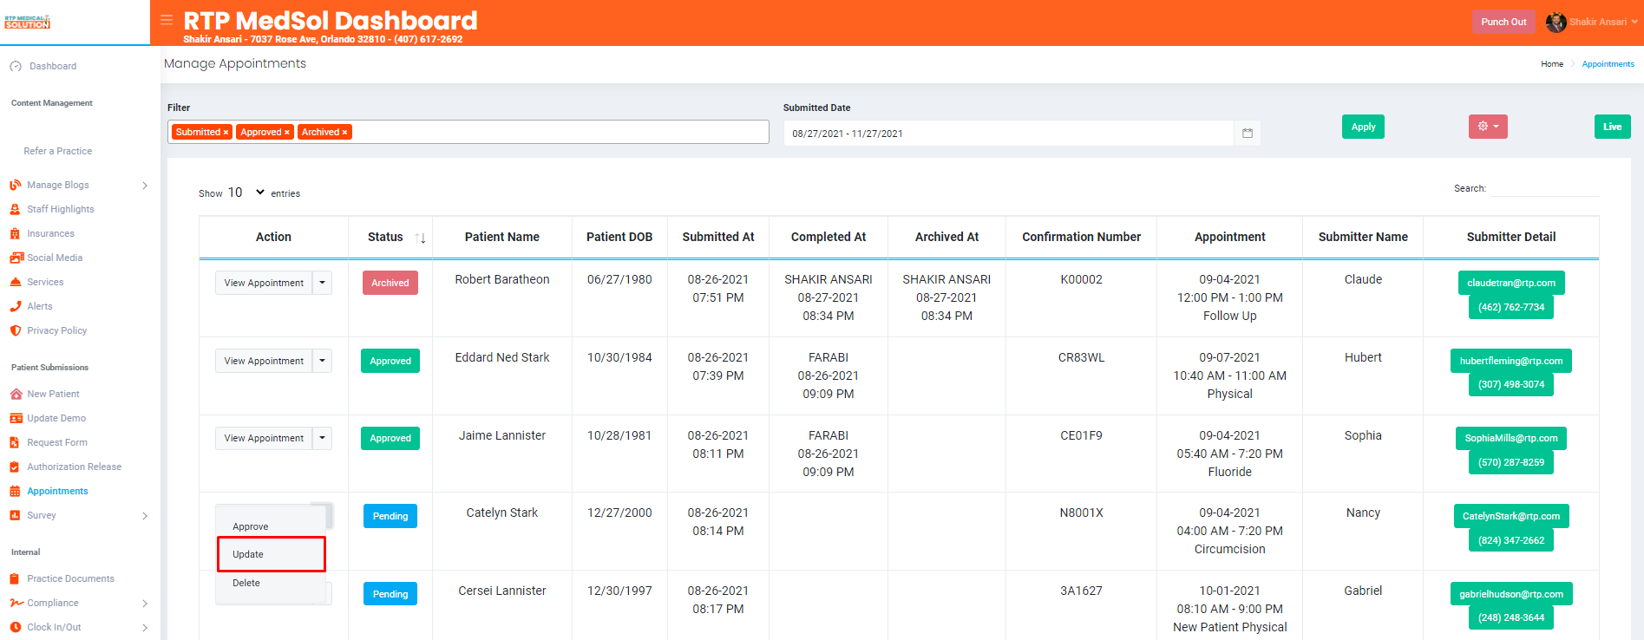The height and width of the screenshot is (640, 1644).
Task: Click the Appointments calendar sidebar icon
Action: pos(16,491)
